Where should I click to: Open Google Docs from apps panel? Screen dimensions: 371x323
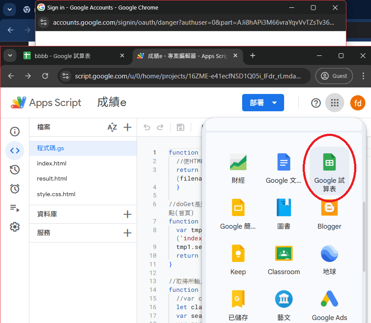pos(283,168)
